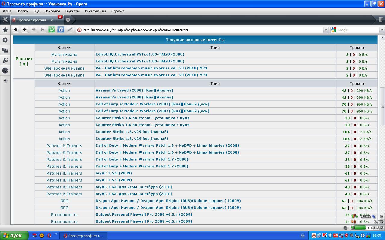This screenshot has height=240, width=385.
Task: Click the Rewind navigation button
Action: point(16,29)
